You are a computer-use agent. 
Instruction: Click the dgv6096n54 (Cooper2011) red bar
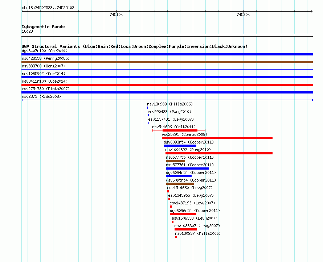click(183, 214)
